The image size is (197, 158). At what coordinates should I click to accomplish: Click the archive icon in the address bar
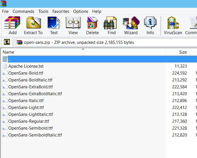click(20, 42)
